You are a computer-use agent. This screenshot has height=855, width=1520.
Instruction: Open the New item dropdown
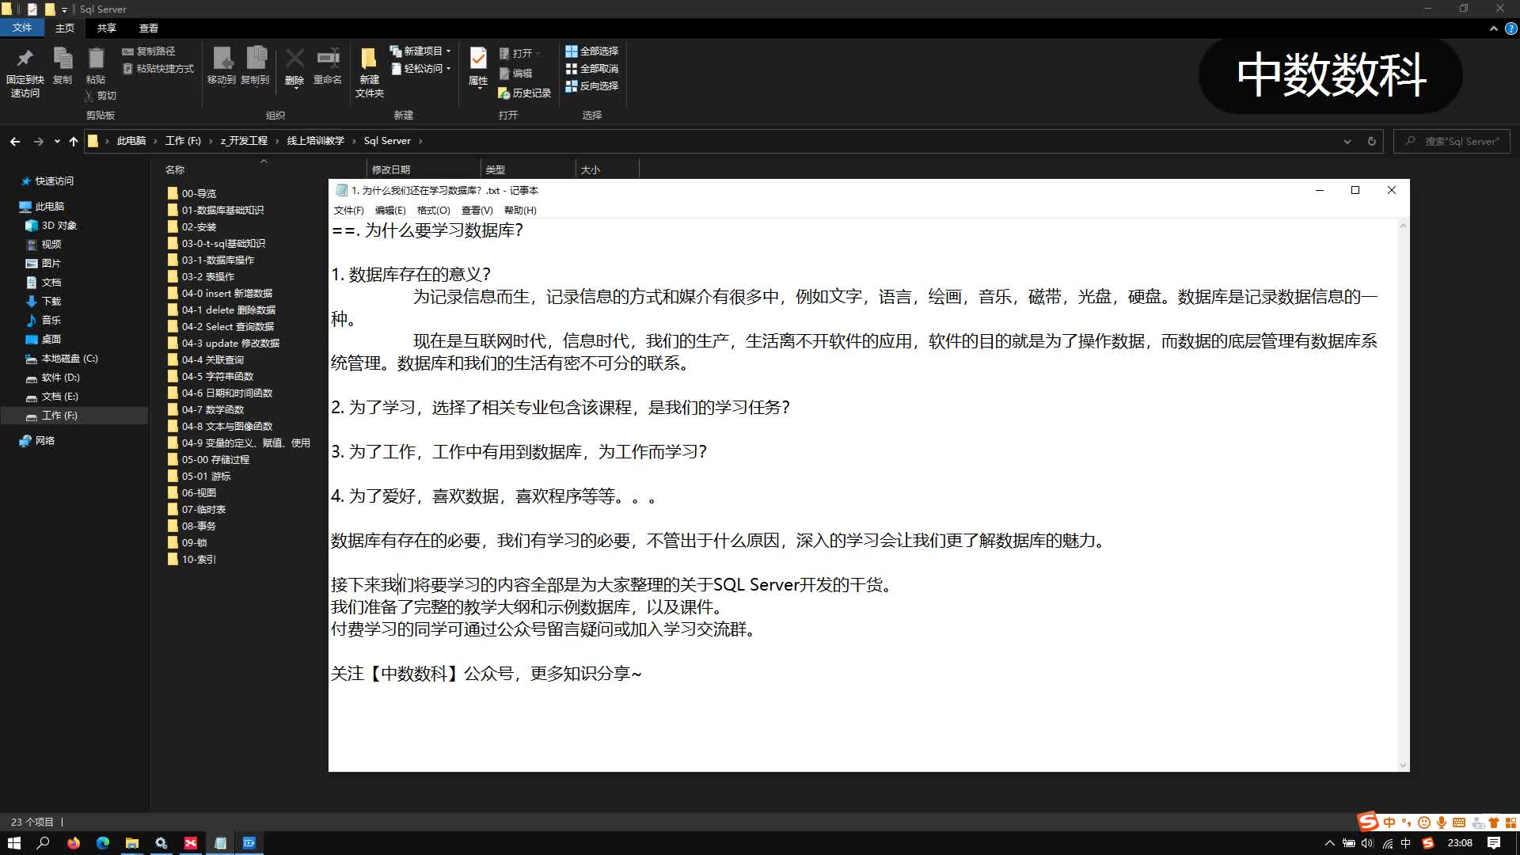click(421, 51)
